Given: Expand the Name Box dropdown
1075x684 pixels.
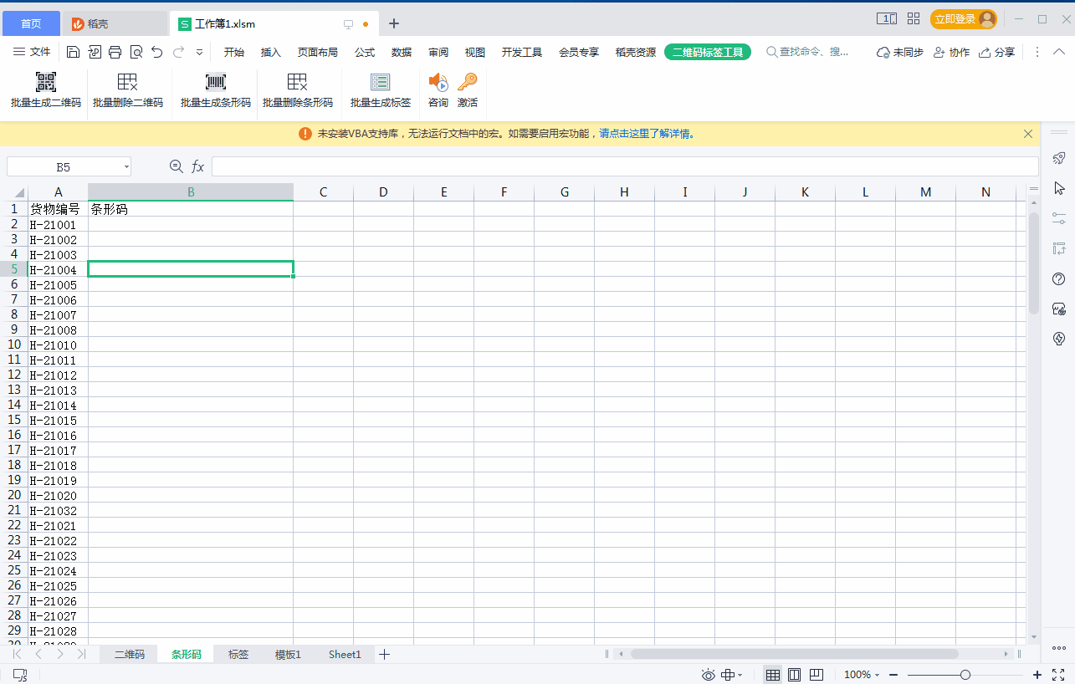Looking at the screenshot, I should pos(126,167).
